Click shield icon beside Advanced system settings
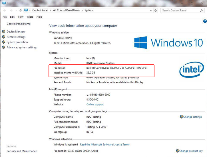Screen dimensions: 207x157 point(3,47)
